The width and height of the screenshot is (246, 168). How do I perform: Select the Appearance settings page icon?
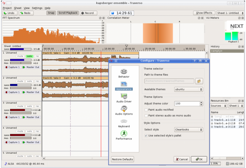click(x=124, y=84)
